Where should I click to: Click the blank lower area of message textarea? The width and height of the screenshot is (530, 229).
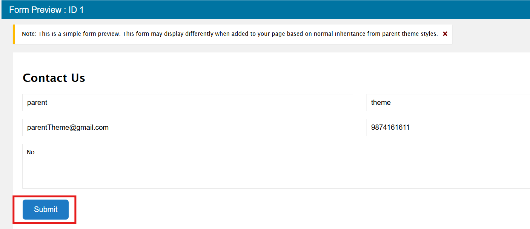tap(276, 175)
